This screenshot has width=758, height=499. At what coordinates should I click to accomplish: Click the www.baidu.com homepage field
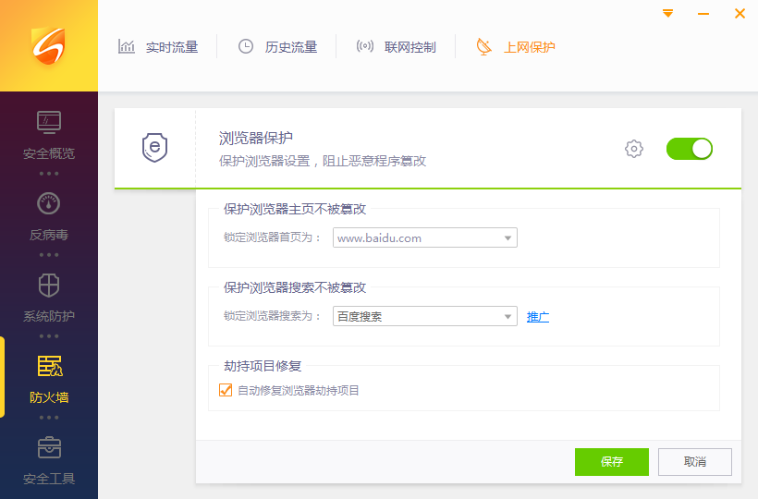[425, 237]
